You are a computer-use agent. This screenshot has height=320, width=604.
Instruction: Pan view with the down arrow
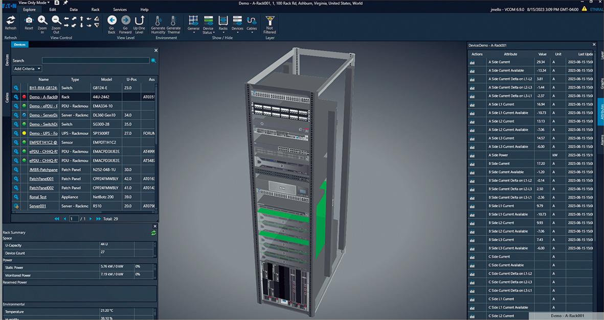pyautogui.click(x=82, y=26)
